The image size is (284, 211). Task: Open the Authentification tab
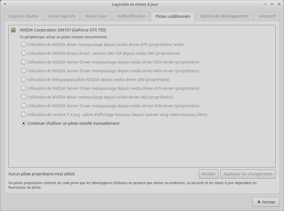[131, 16]
